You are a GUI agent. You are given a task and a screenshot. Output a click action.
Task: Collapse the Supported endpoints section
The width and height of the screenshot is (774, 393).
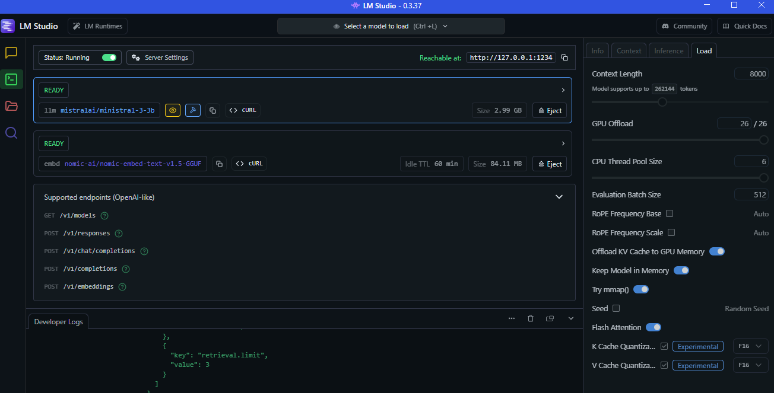pyautogui.click(x=559, y=196)
